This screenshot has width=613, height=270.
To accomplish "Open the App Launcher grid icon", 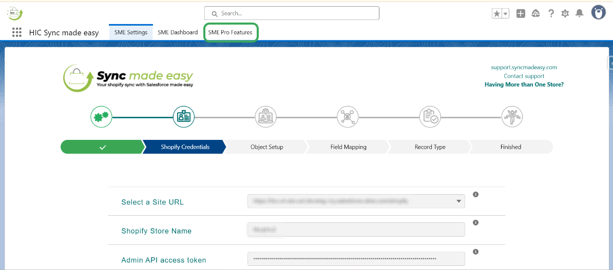I will (x=17, y=32).
